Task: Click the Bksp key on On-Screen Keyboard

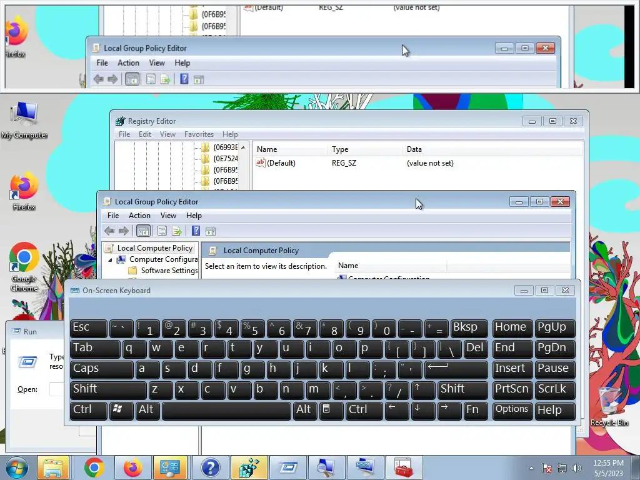Action: tap(469, 328)
